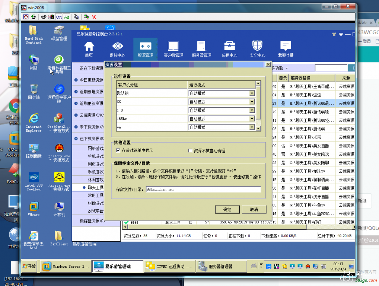Screen dimensions: 379x286
Task: Click the 保留文件/目录 input field
Action: tap(203, 189)
